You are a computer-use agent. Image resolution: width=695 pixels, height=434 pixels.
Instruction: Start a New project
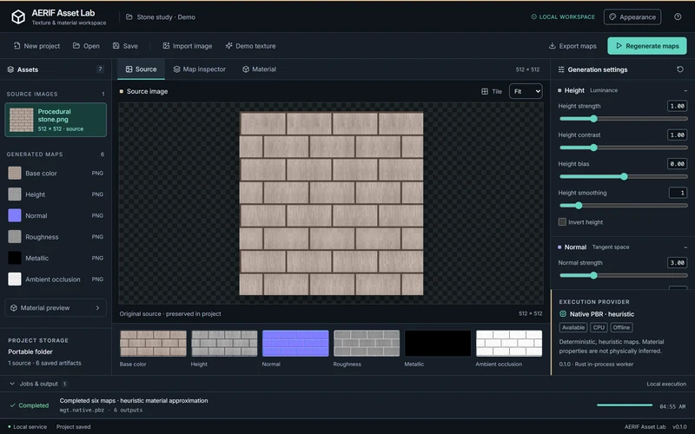(36, 46)
